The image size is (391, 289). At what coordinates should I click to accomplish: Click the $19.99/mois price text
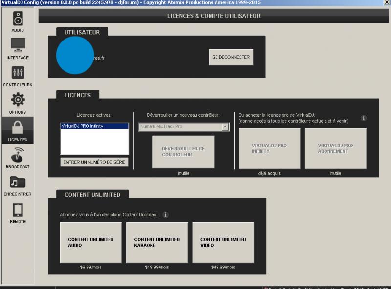coord(157,267)
